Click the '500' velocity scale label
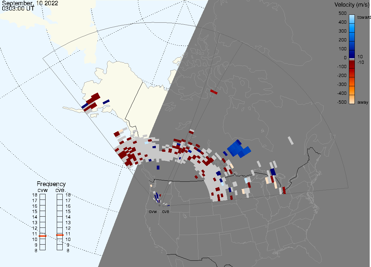Viewport: 371px width, 267px height. pyautogui.click(x=342, y=13)
